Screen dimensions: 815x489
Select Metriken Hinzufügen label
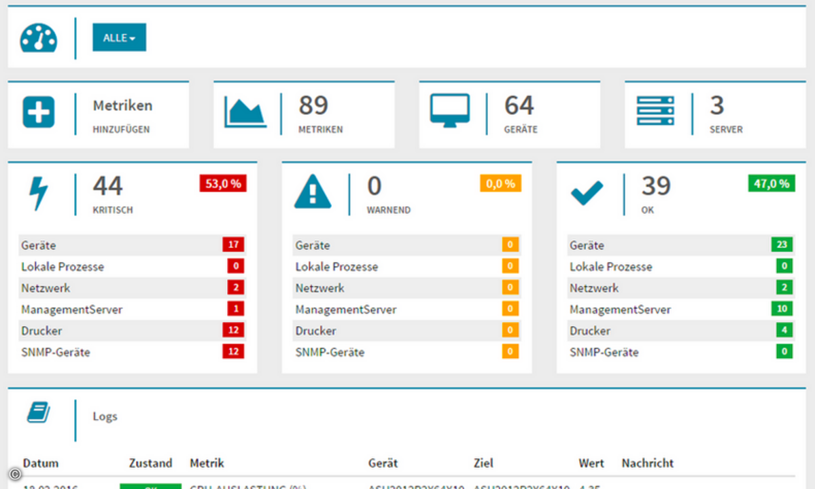click(x=122, y=115)
